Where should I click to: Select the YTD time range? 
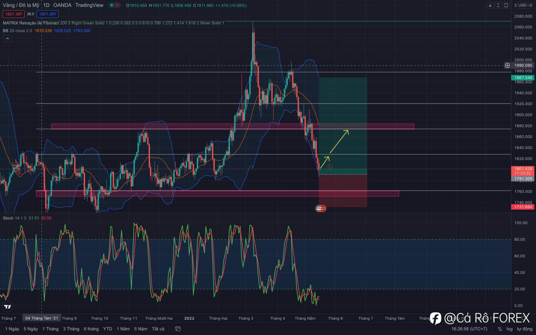108,329
